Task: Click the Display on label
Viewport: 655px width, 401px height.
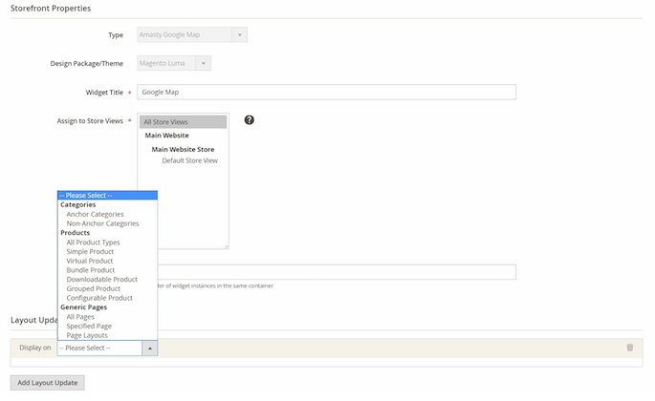Action: (x=35, y=348)
